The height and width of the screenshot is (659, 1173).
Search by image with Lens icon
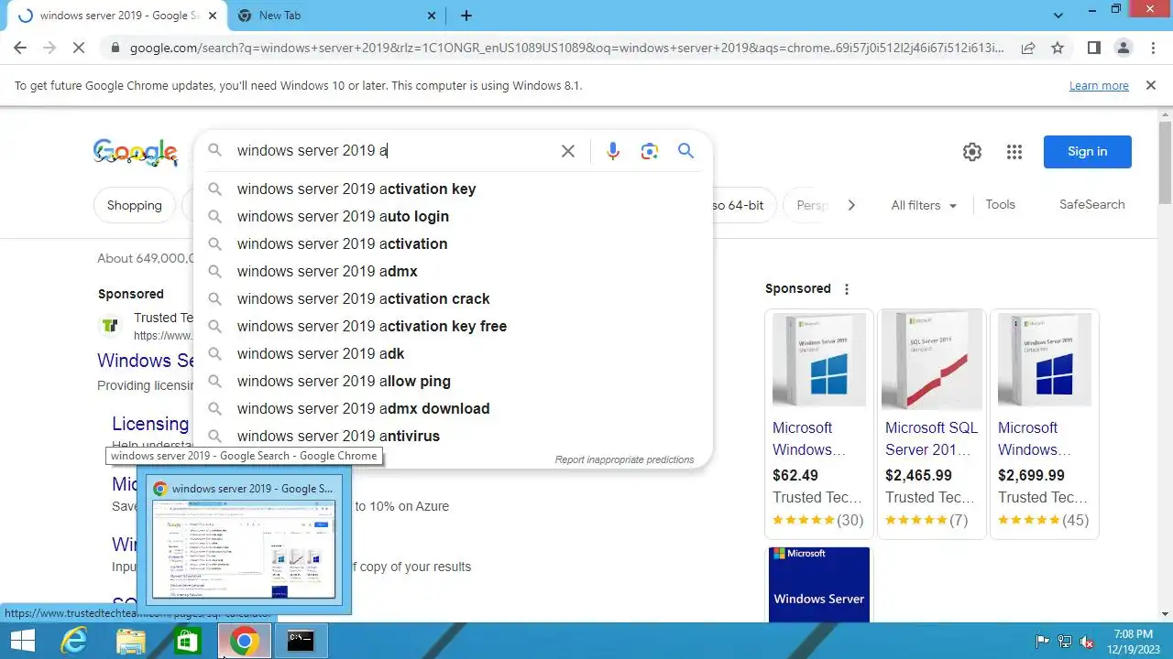[x=650, y=151]
